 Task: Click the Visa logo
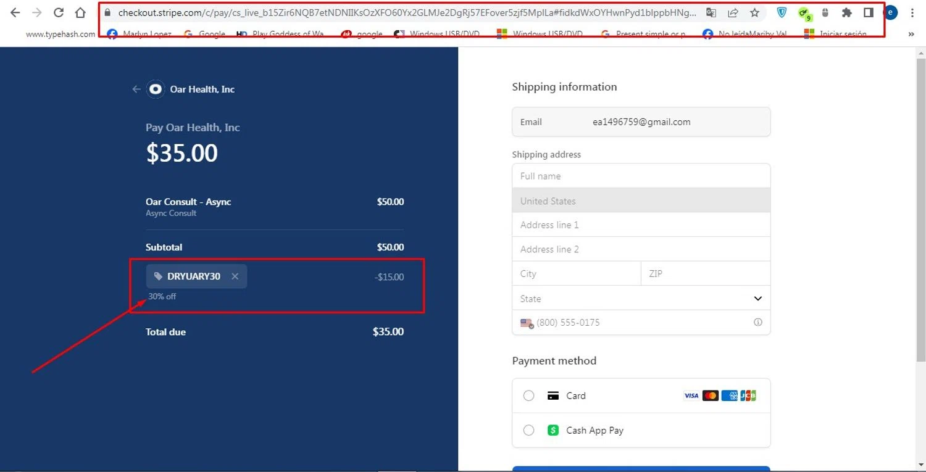point(691,395)
